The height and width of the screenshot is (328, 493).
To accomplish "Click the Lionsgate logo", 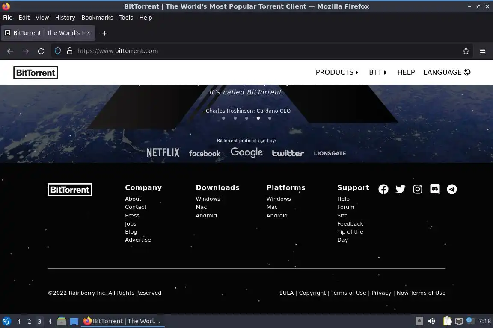I will 330,153.
